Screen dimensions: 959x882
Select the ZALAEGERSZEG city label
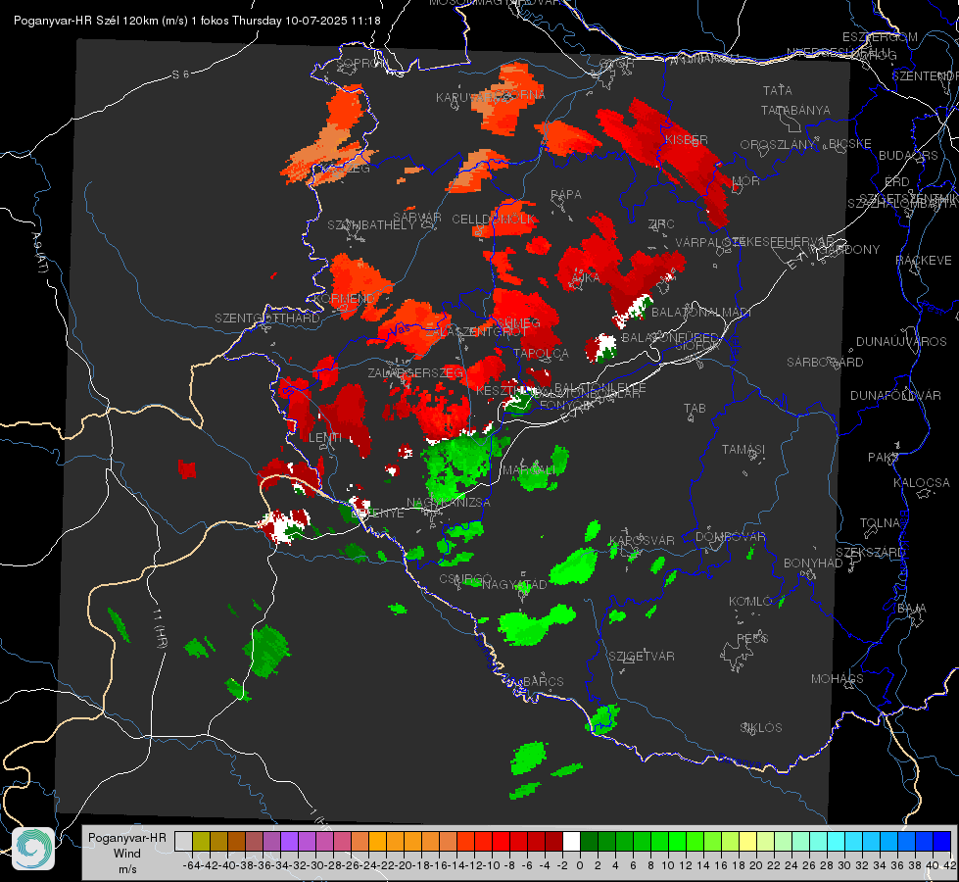pos(415,372)
